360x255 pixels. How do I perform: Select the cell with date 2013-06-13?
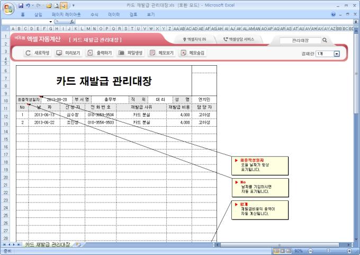click(44, 115)
